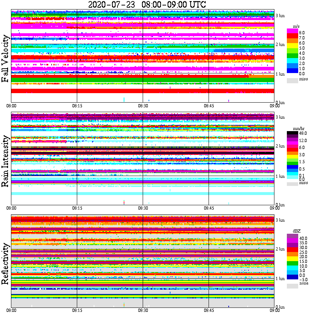Screen dimensions: 311x317
Task: Click the "08:30" time label under Rain Intensity
Action: (x=143, y=208)
